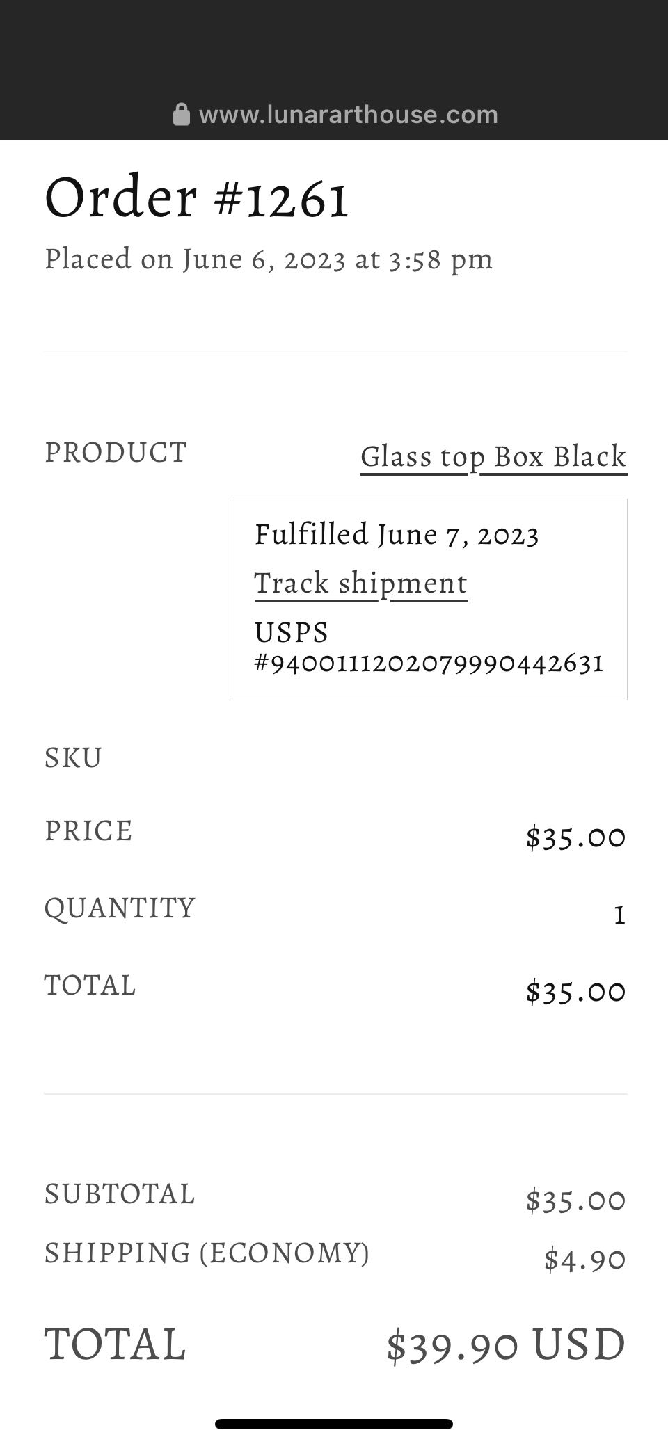The width and height of the screenshot is (668, 1446).
Task: Tap the fulfillment details box
Action: [x=429, y=598]
